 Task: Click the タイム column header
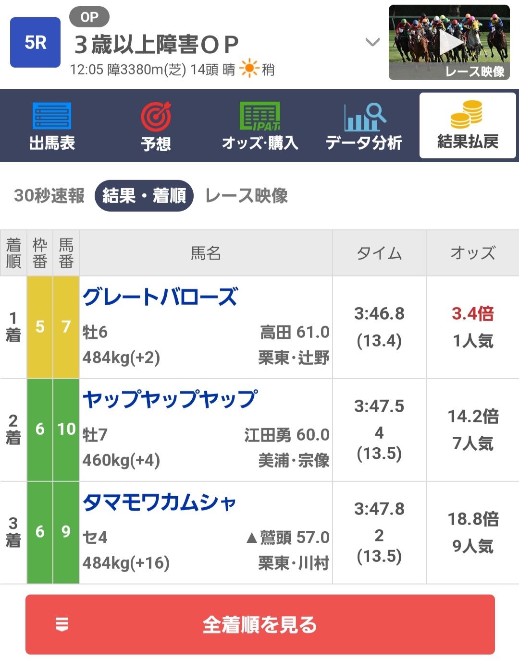(379, 253)
